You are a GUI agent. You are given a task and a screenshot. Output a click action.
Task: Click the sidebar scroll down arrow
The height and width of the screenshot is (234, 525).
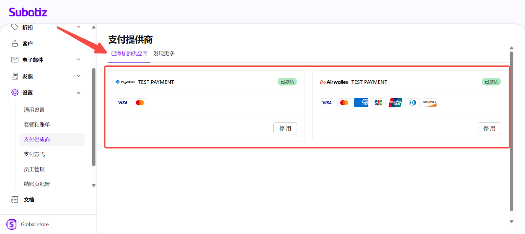(x=94, y=185)
